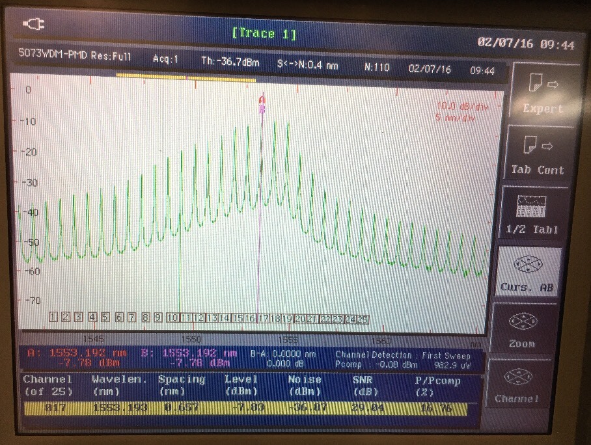Screen dimensions: 591x445
Task: Click the -40 dBm axis label
Action: point(31,212)
